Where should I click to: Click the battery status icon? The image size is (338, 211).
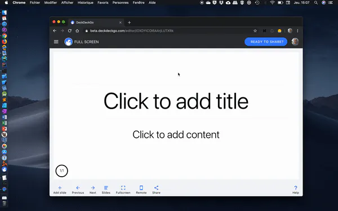click(x=280, y=3)
